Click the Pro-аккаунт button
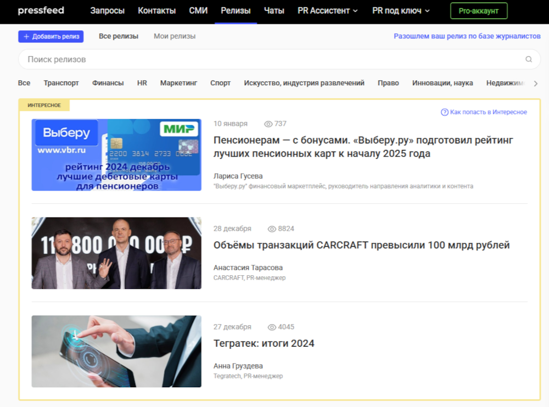Screen dimensions: 549x407 (479, 11)
